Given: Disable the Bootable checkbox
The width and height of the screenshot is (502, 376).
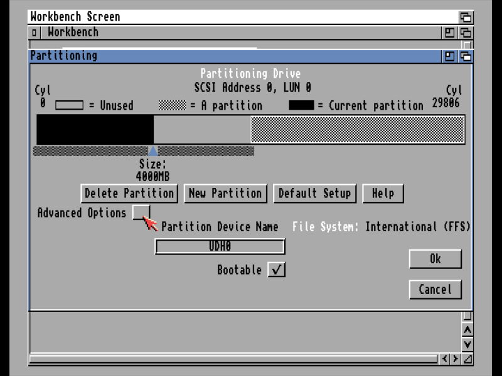Looking at the screenshot, I should [x=276, y=269].
